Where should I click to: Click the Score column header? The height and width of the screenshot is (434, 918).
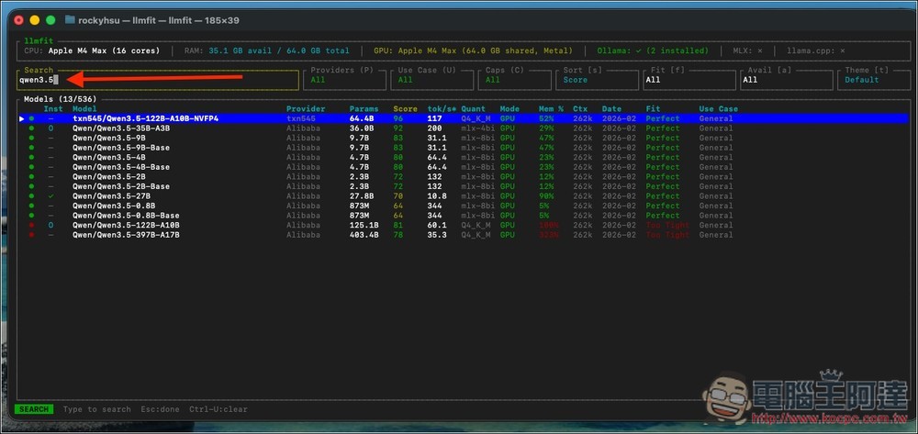405,108
